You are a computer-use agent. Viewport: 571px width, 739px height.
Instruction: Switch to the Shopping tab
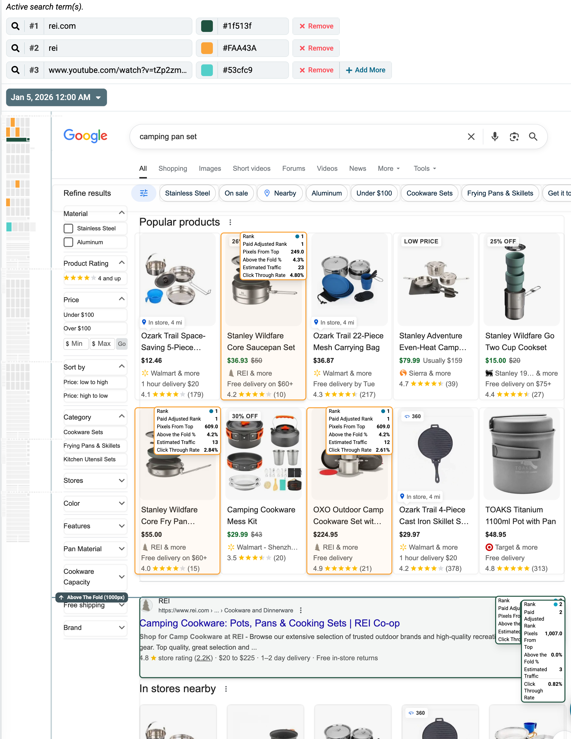tap(173, 168)
